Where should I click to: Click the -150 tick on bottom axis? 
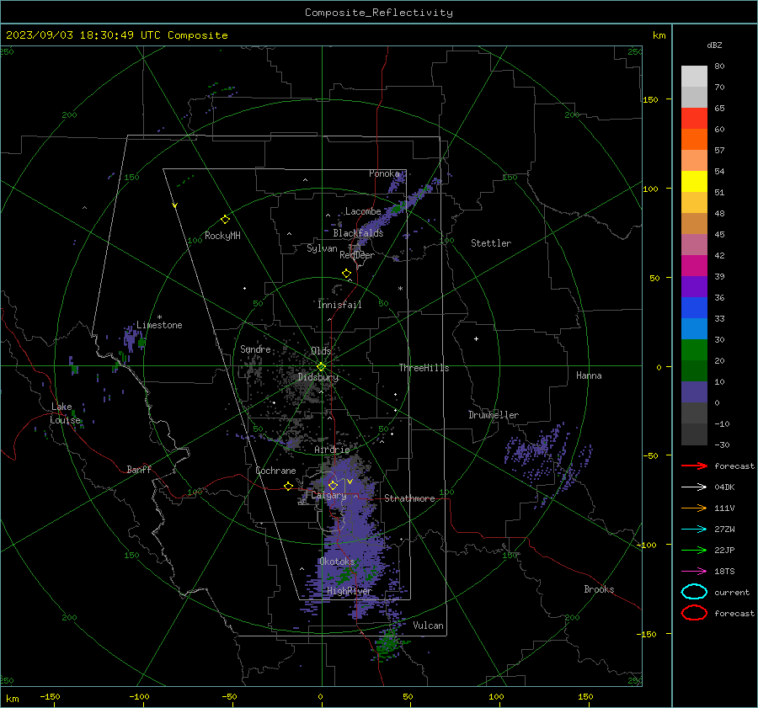click(x=50, y=696)
